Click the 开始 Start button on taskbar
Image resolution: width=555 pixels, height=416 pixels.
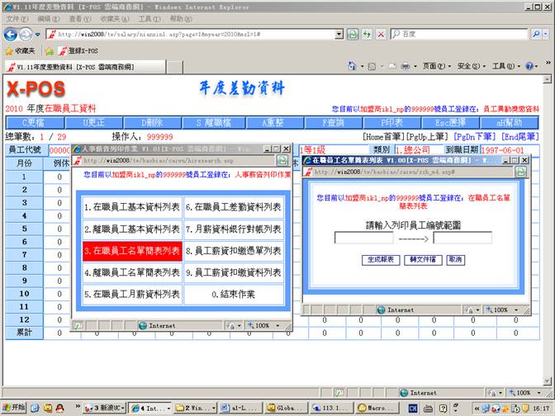(x=14, y=408)
